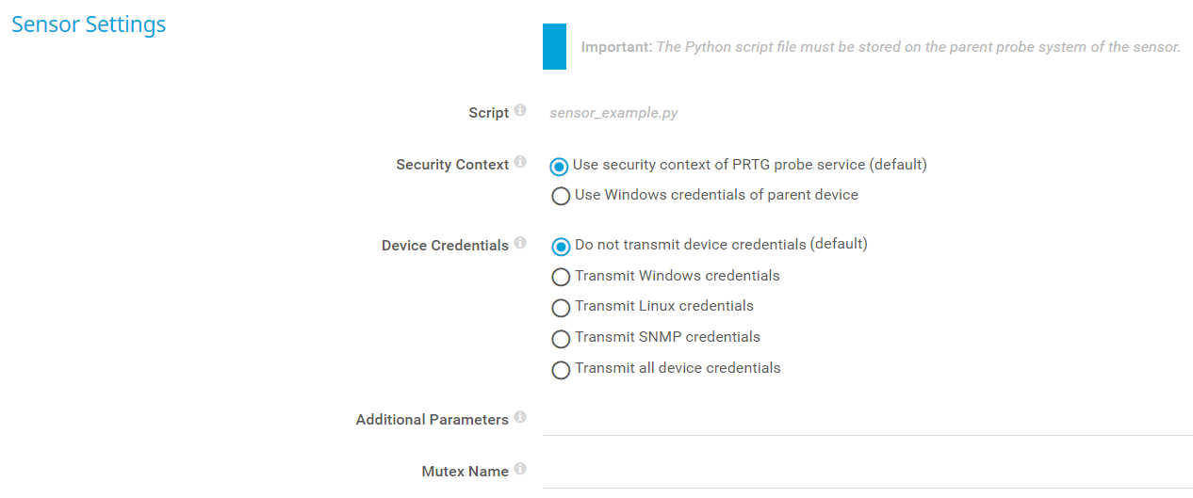Click the Additional Parameters info icon
Image resolution: width=1193 pixels, height=498 pixels.
pyautogui.click(x=520, y=417)
